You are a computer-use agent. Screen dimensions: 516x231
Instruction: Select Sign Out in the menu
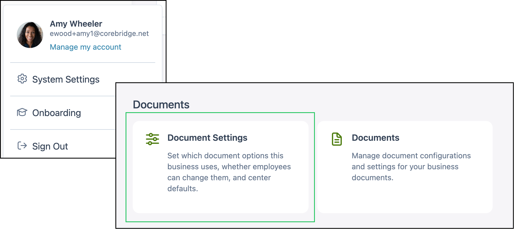click(x=50, y=146)
